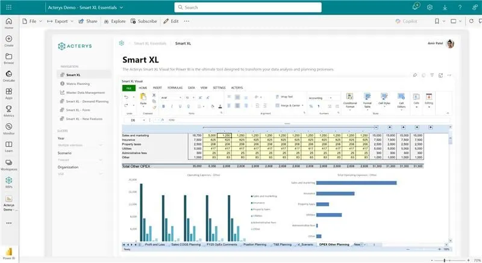This screenshot has width=482, height=263.
Task: Toggle Bold formatting in the ribbon
Action: click(x=163, y=107)
